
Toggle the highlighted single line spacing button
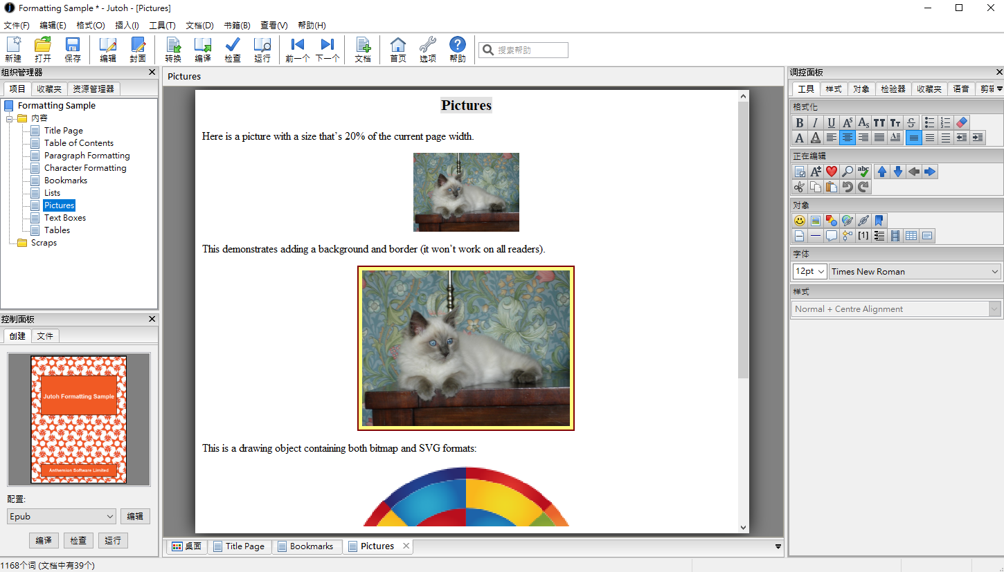(x=914, y=138)
